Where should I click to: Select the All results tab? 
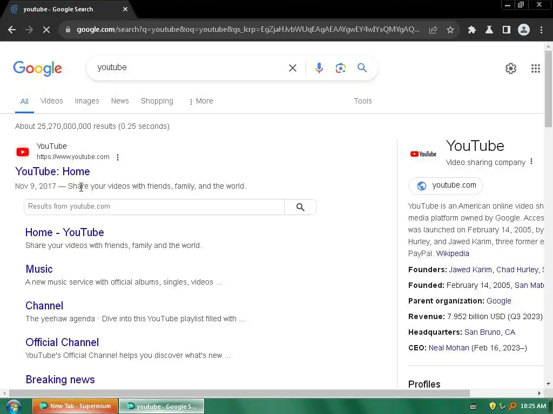pos(24,101)
